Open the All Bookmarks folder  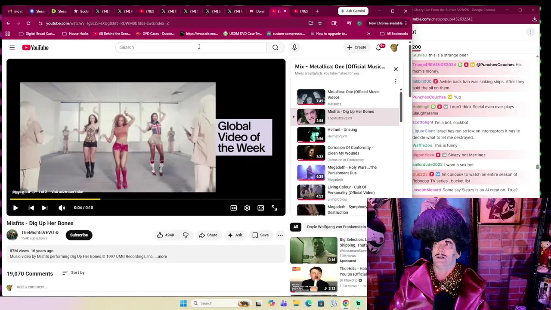393,34
